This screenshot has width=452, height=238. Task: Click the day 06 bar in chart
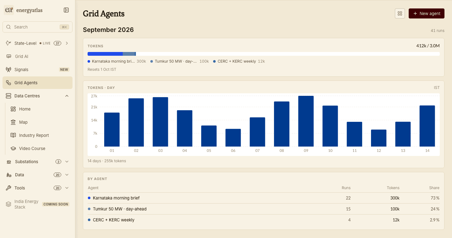point(233,138)
